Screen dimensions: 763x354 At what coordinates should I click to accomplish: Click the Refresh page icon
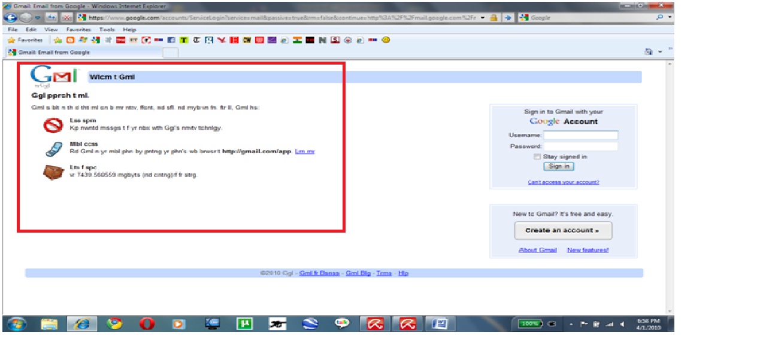(x=52, y=18)
